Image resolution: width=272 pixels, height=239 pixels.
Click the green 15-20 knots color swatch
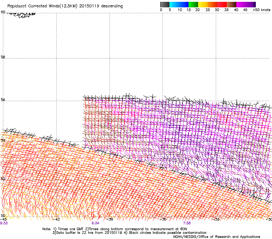(x=193, y=4)
